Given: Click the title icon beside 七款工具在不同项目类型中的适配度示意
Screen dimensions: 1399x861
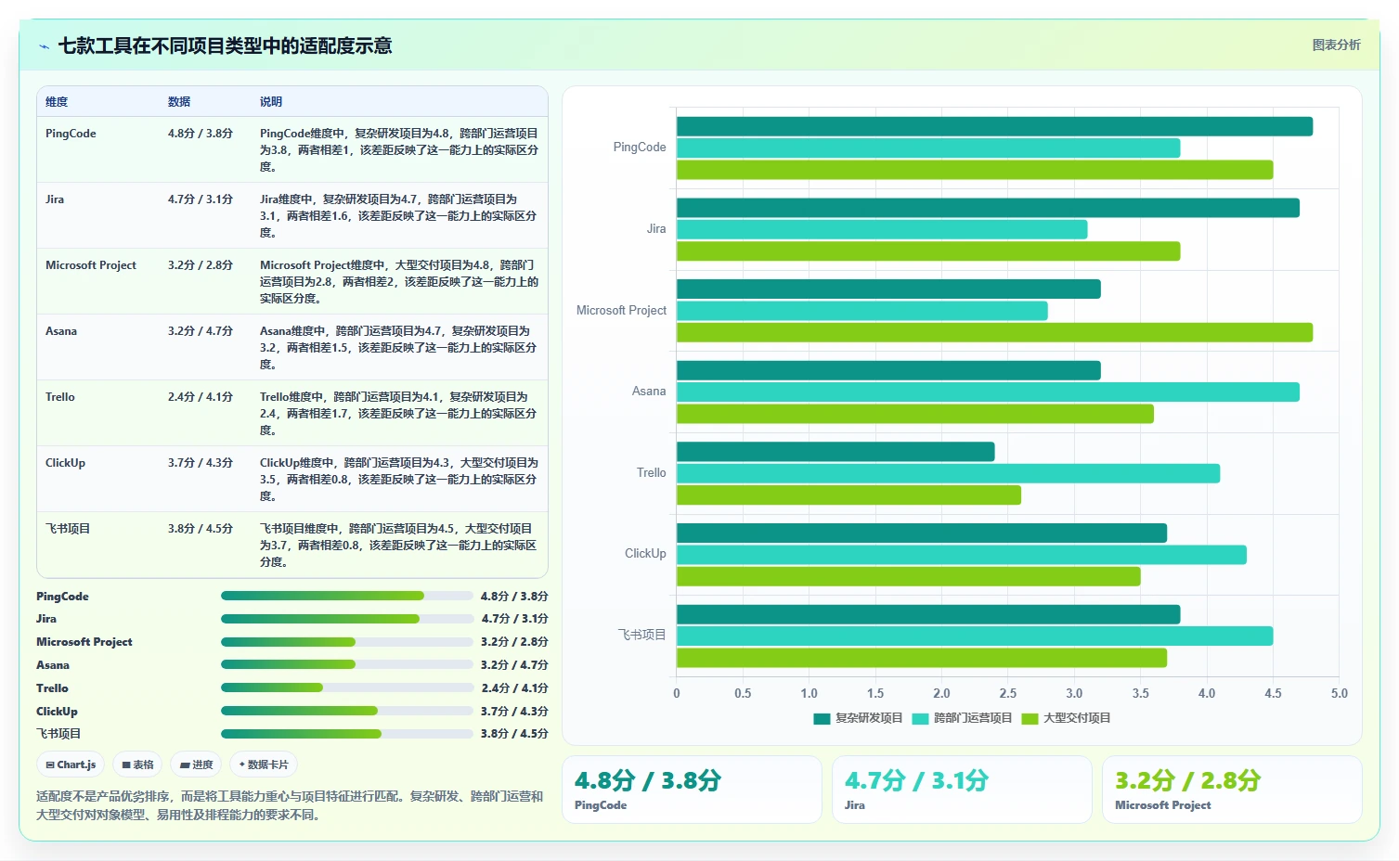Looking at the screenshot, I should point(44,46).
